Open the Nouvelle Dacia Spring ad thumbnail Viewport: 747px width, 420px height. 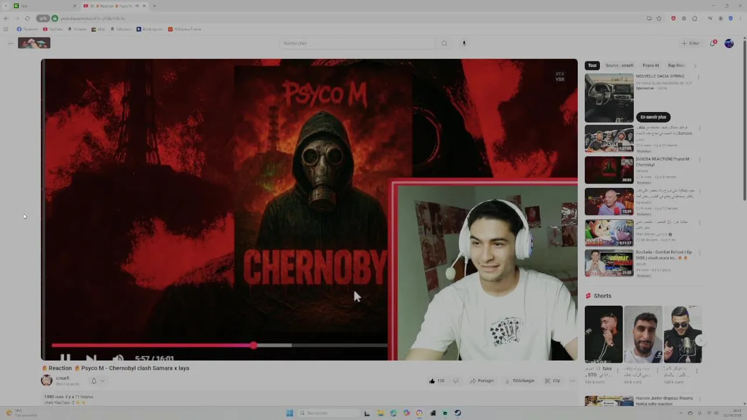(609, 98)
